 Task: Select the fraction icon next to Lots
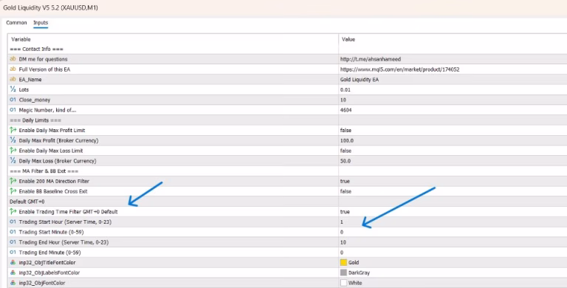[x=13, y=89]
